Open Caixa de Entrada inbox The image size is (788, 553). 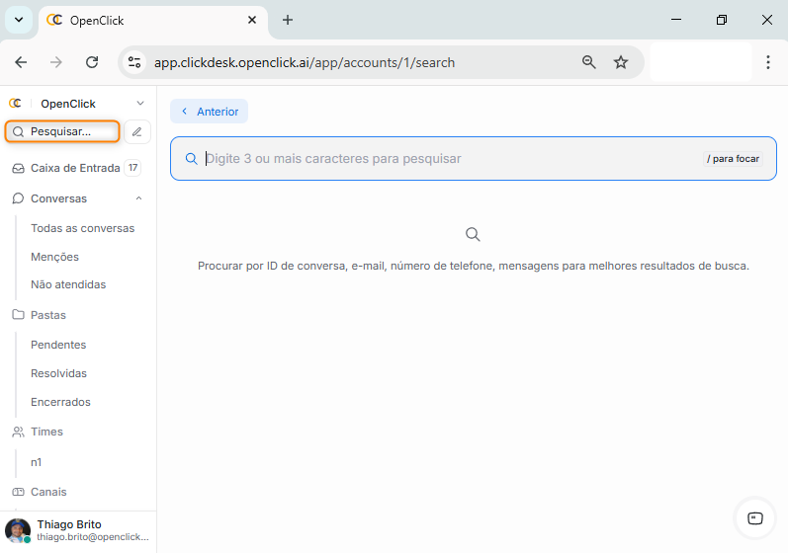pyautogui.click(x=75, y=168)
